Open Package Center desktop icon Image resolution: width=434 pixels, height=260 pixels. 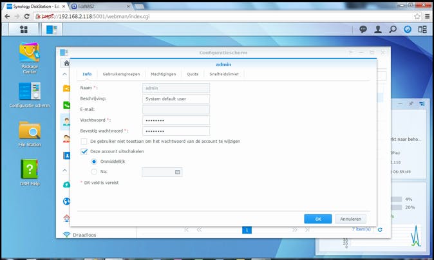[x=30, y=58]
